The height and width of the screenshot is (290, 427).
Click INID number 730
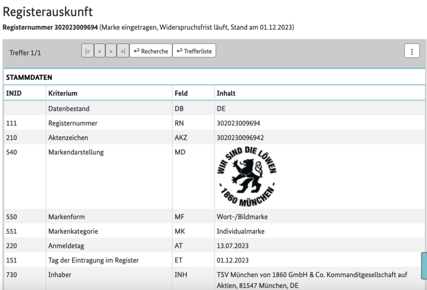tap(11, 275)
